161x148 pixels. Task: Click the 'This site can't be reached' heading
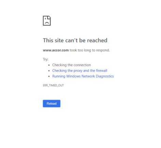pyautogui.click(x=75, y=40)
